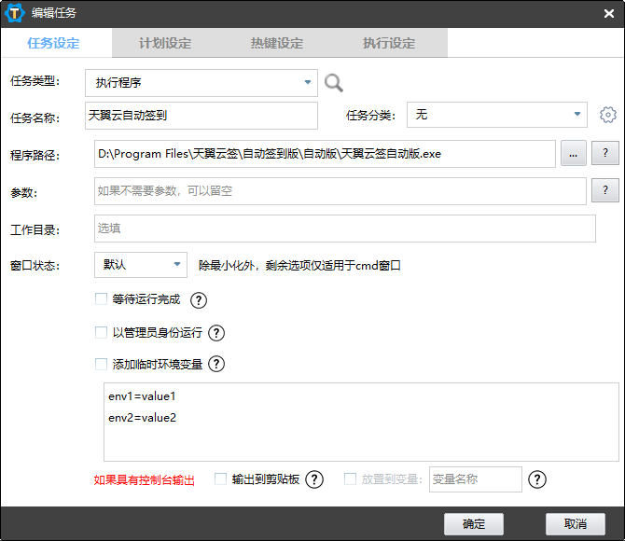625x541 pixels.
Task: Click 任务名称 field with 天翼云自动签到
Action: (201, 116)
